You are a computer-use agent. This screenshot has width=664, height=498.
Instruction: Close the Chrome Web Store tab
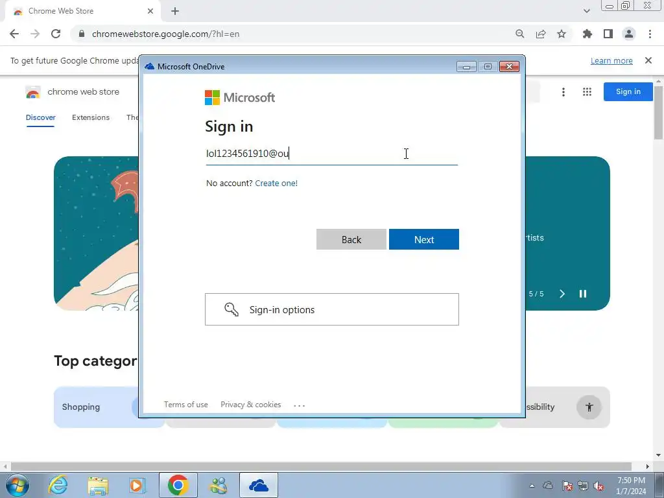coord(150,11)
